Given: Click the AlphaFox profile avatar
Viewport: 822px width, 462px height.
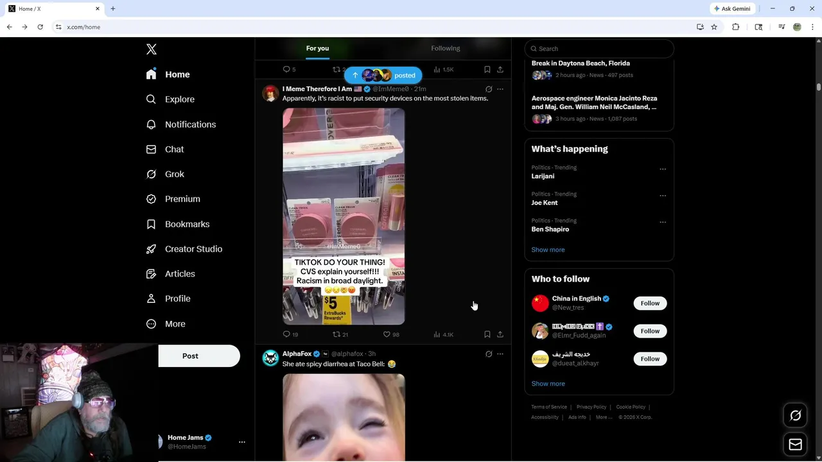Looking at the screenshot, I should (270, 358).
